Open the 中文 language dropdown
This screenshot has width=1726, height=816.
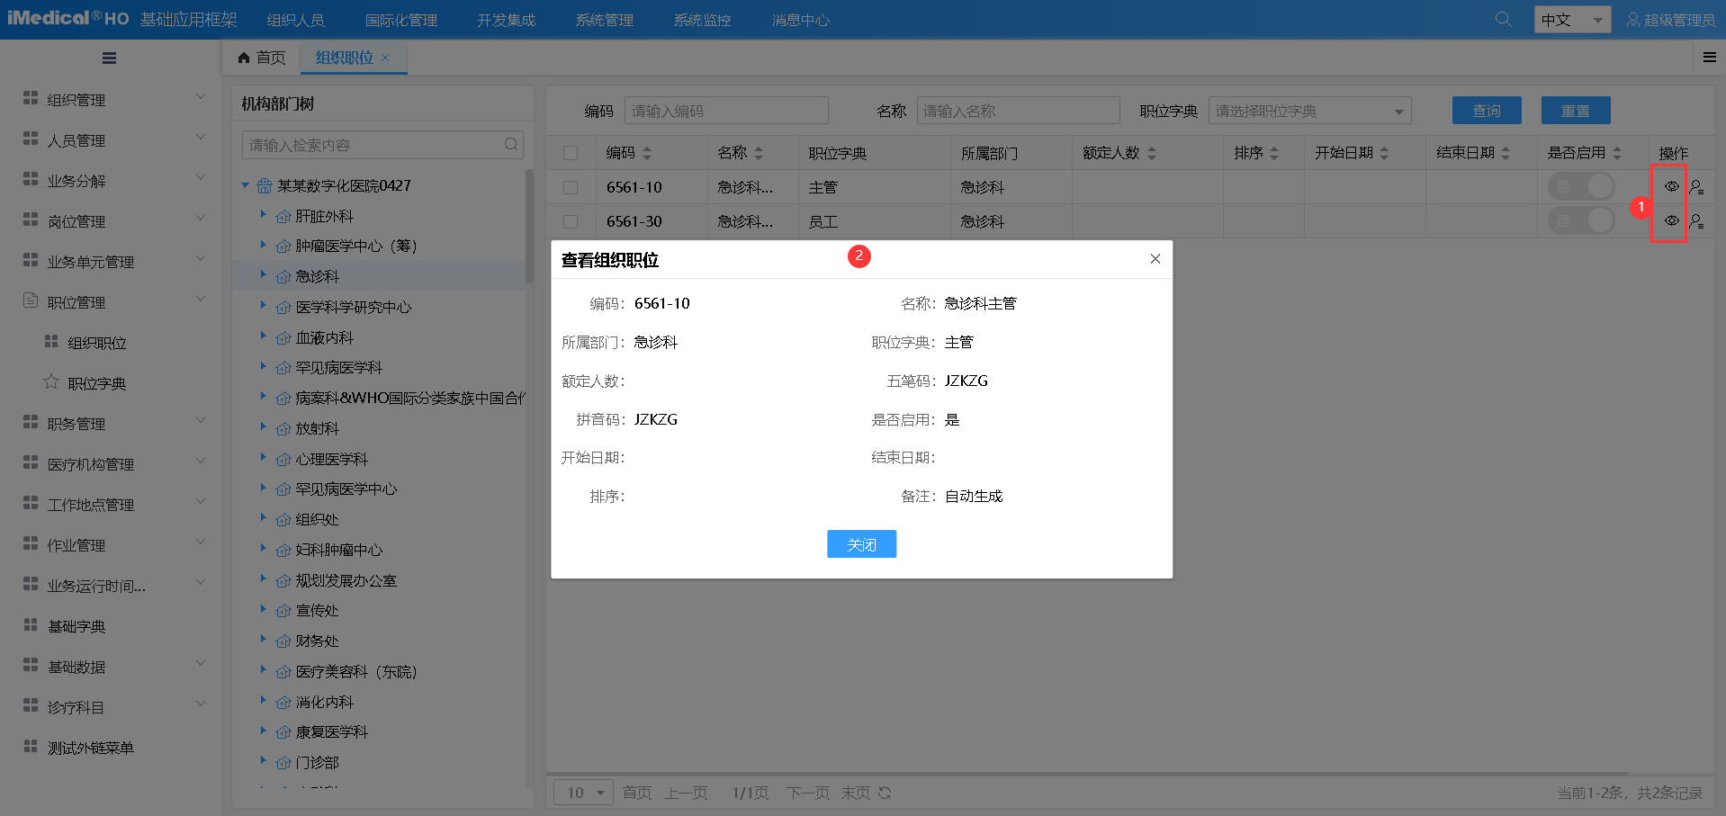(x=1571, y=20)
